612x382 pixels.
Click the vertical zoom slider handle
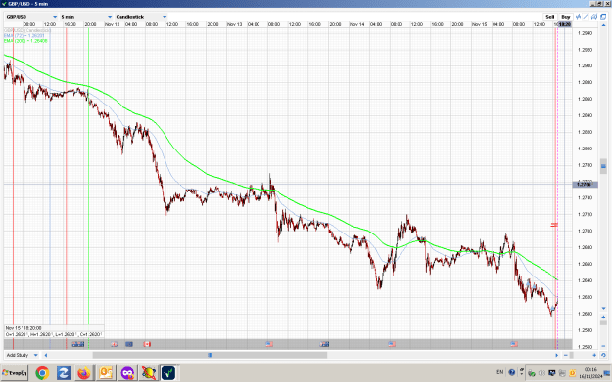click(x=603, y=323)
